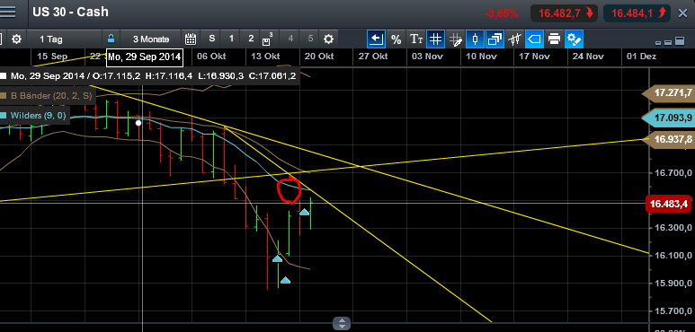The height and width of the screenshot is (332, 695).
Task: Open chart settings gear beside 1 Tag
Action: 16,39
